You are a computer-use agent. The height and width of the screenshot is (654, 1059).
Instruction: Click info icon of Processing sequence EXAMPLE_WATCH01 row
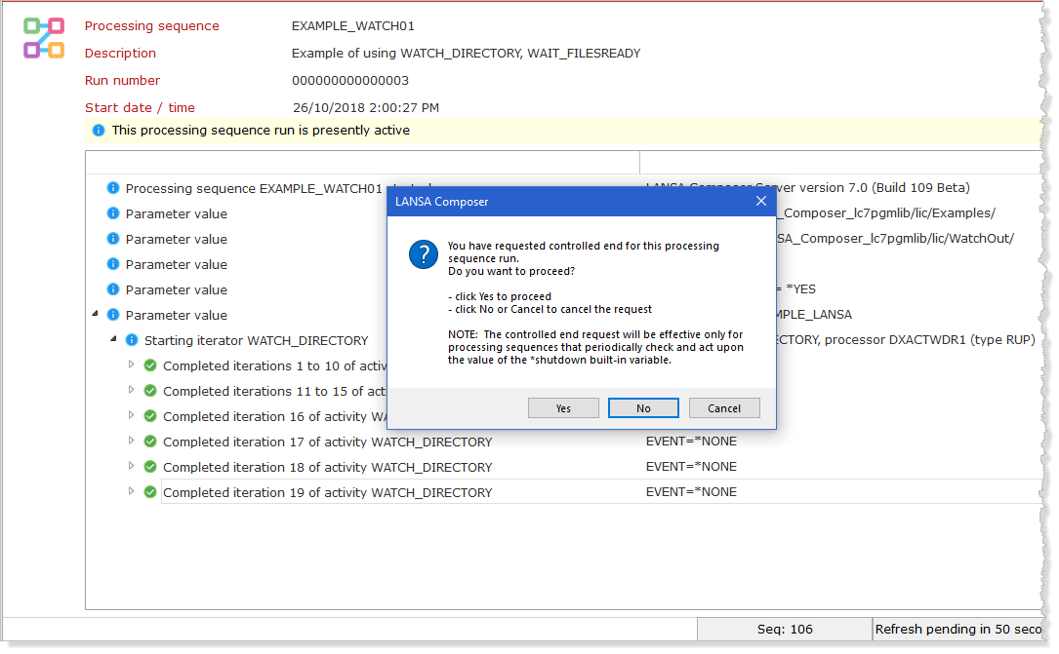[113, 187]
